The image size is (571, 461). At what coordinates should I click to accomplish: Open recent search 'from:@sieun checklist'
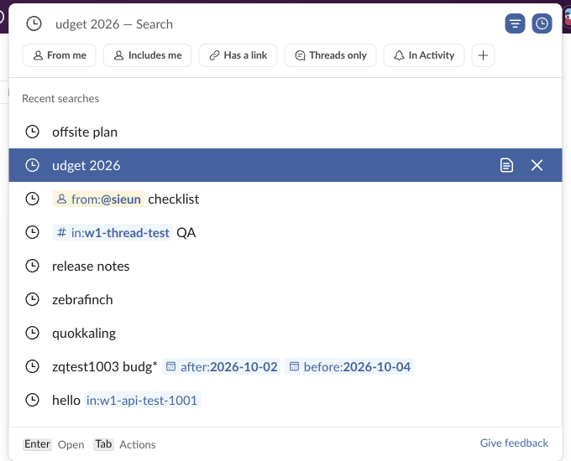pos(285,199)
